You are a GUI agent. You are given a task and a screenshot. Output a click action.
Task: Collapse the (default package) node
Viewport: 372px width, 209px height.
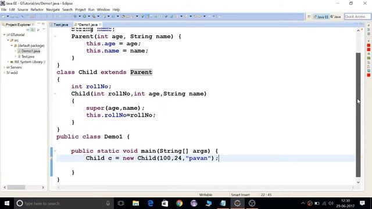click(x=12, y=45)
